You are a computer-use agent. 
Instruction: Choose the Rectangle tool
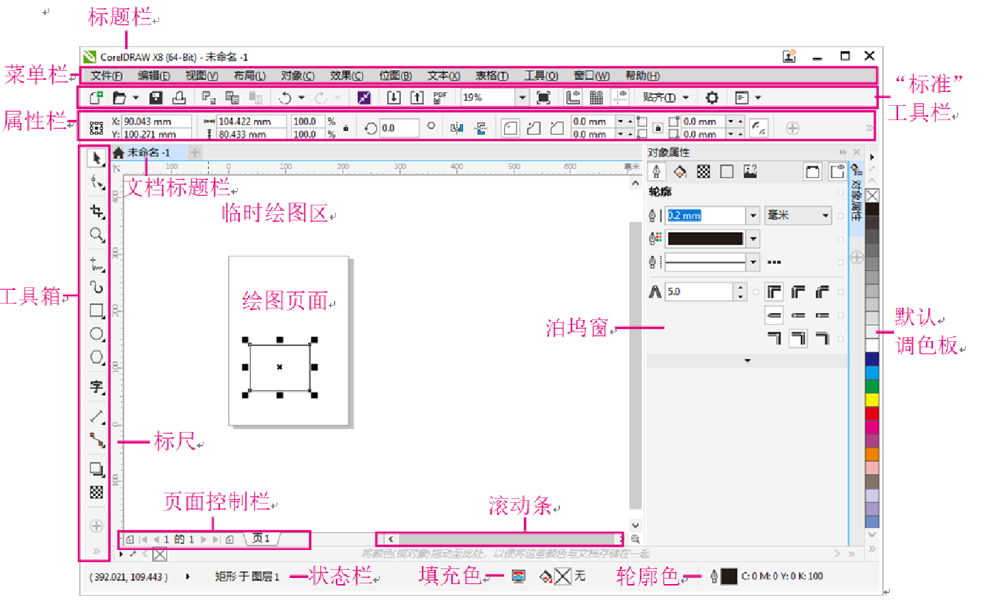point(96,311)
